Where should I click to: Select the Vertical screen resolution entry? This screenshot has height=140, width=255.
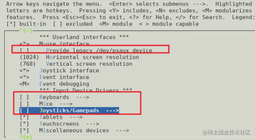tap(89, 64)
